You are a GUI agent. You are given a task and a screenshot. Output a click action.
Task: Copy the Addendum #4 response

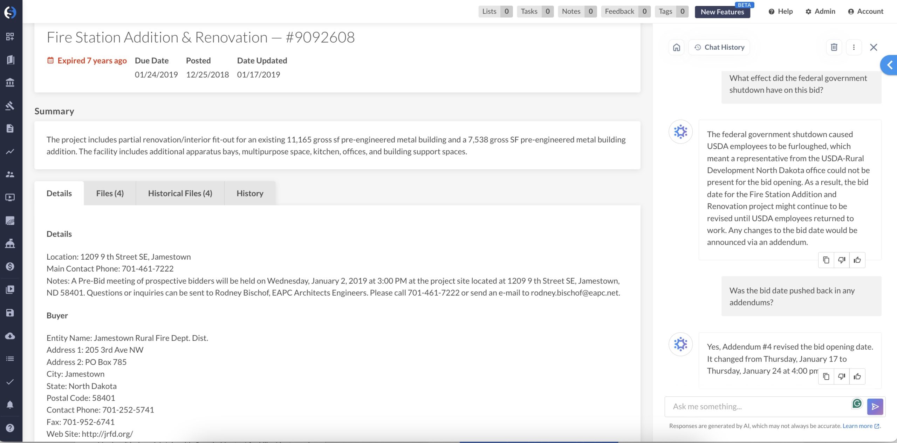pyautogui.click(x=826, y=377)
